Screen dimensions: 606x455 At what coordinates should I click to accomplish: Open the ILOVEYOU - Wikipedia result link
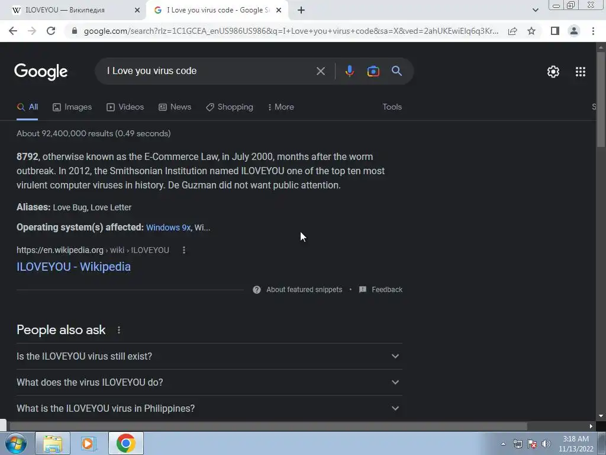73,267
